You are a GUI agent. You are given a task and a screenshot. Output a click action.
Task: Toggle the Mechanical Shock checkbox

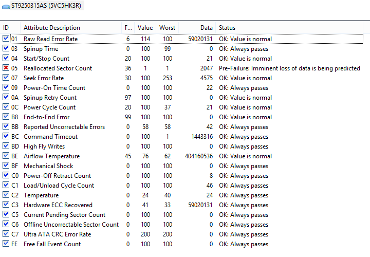(6, 166)
